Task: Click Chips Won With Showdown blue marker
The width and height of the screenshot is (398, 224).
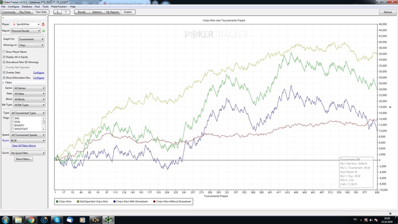Action: tap(114, 201)
